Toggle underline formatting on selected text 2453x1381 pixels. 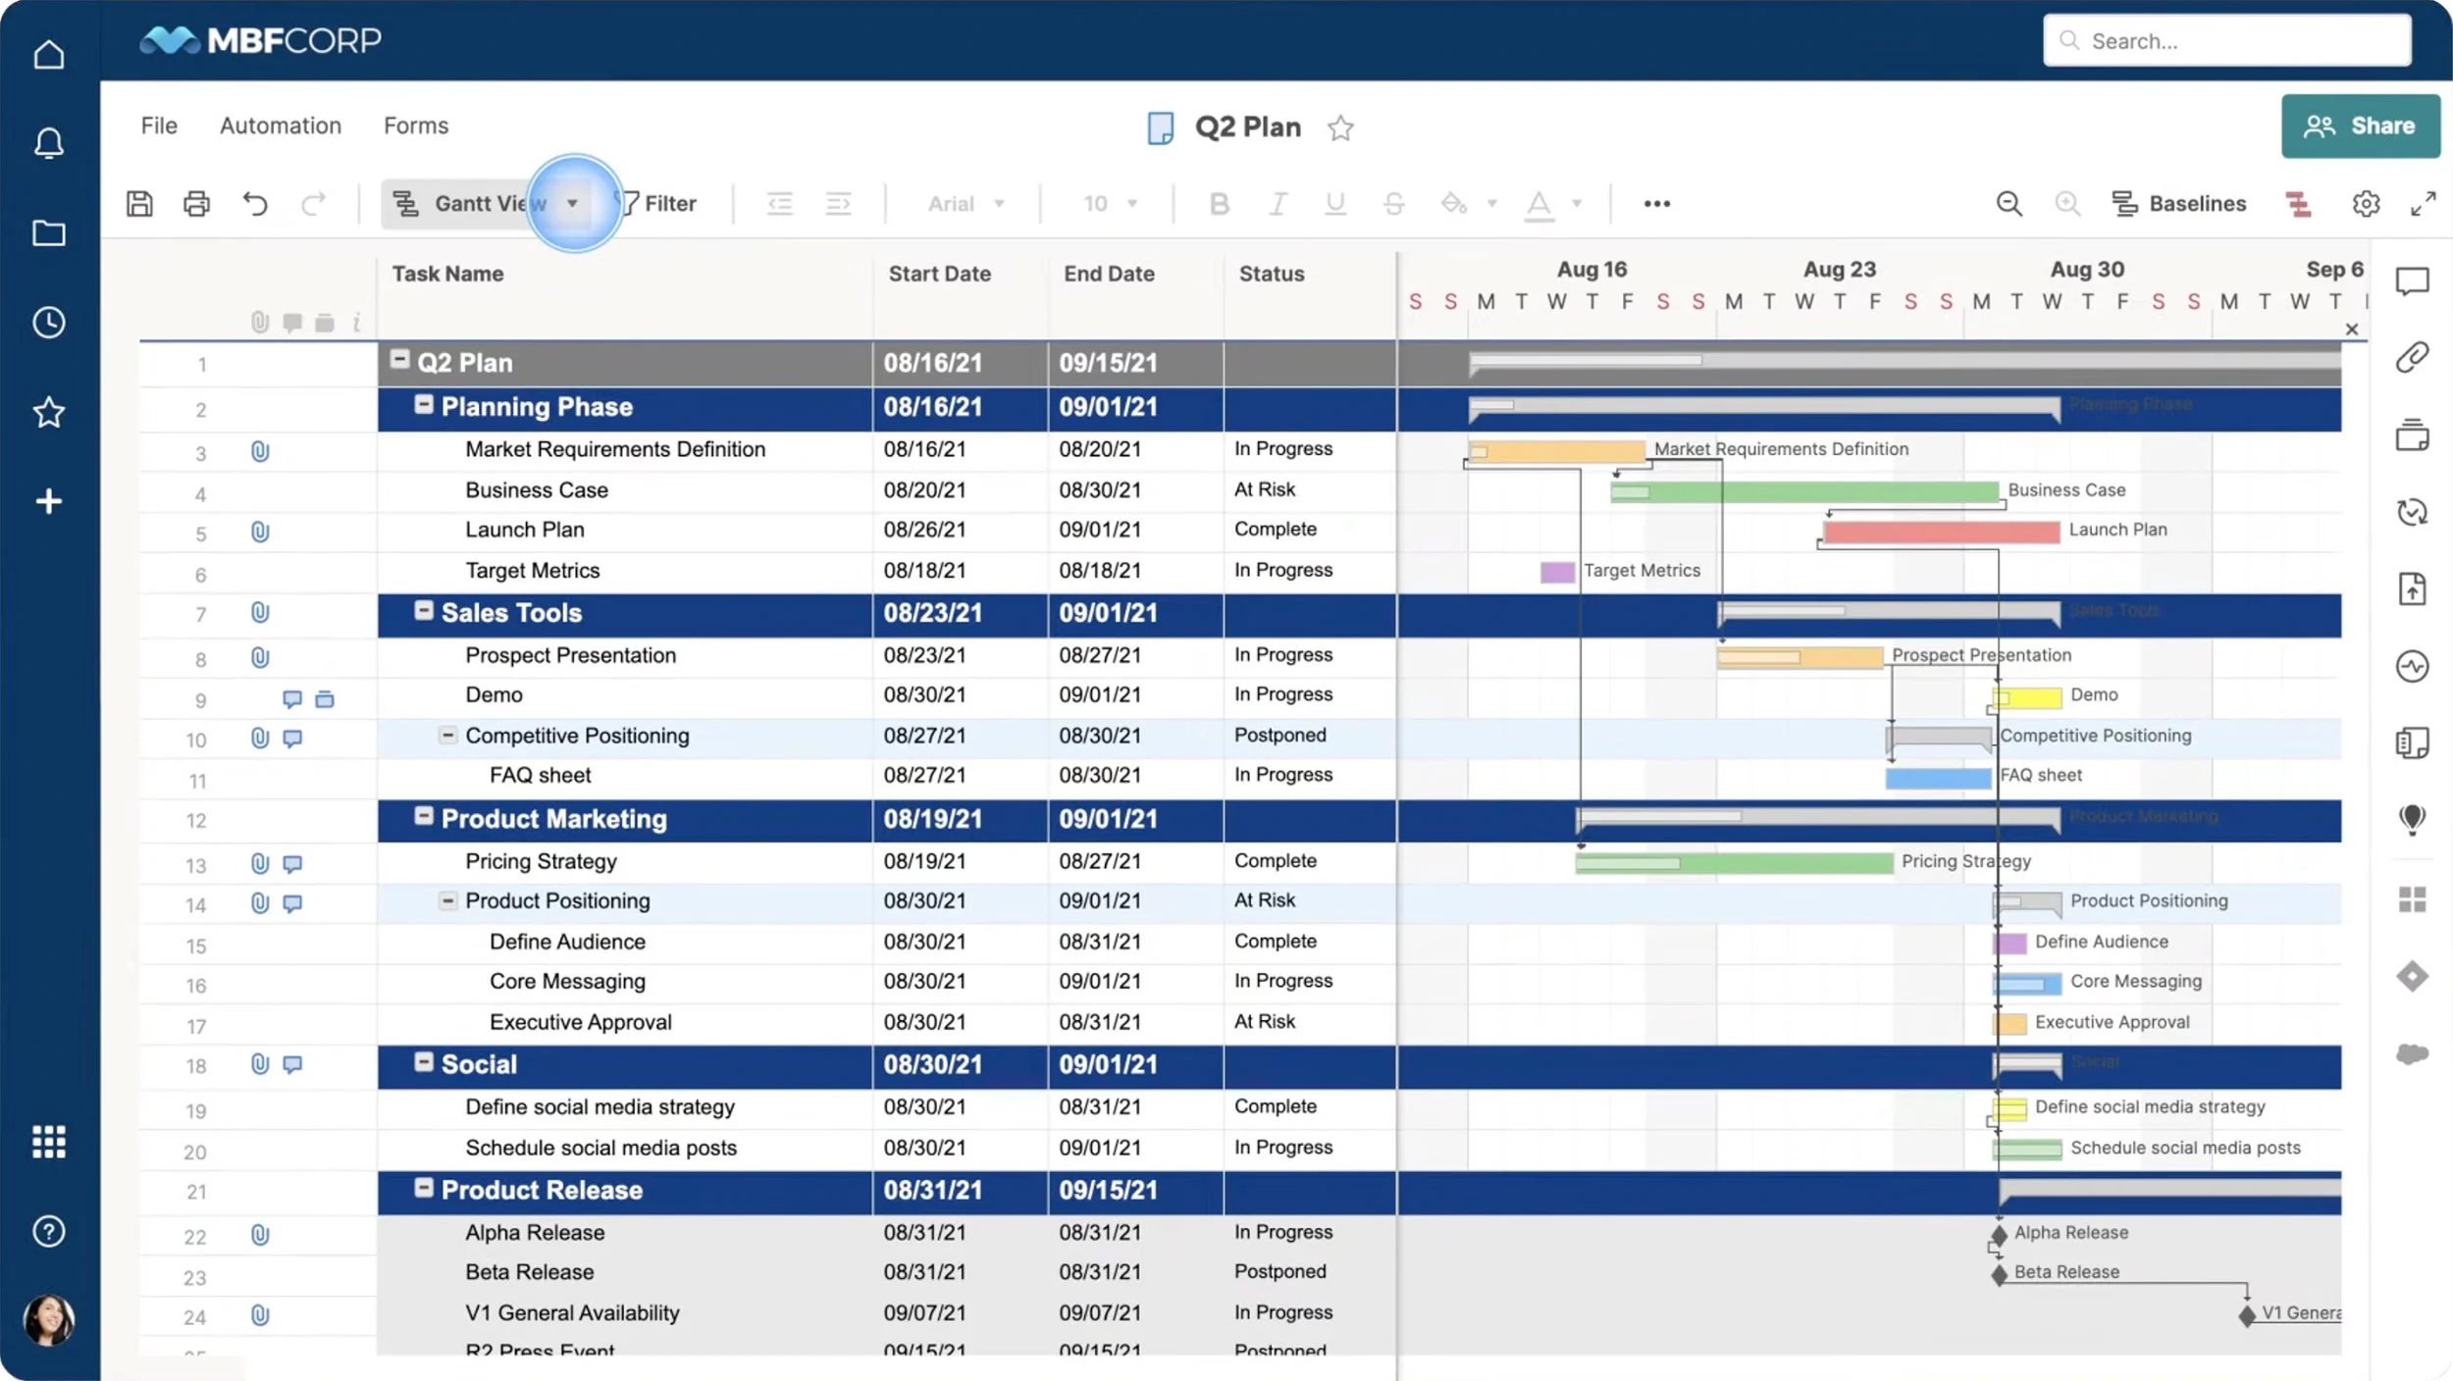(x=1332, y=202)
